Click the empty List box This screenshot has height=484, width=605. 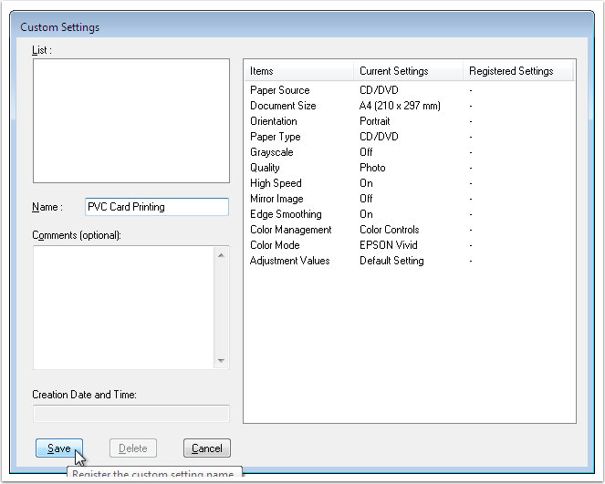point(130,121)
